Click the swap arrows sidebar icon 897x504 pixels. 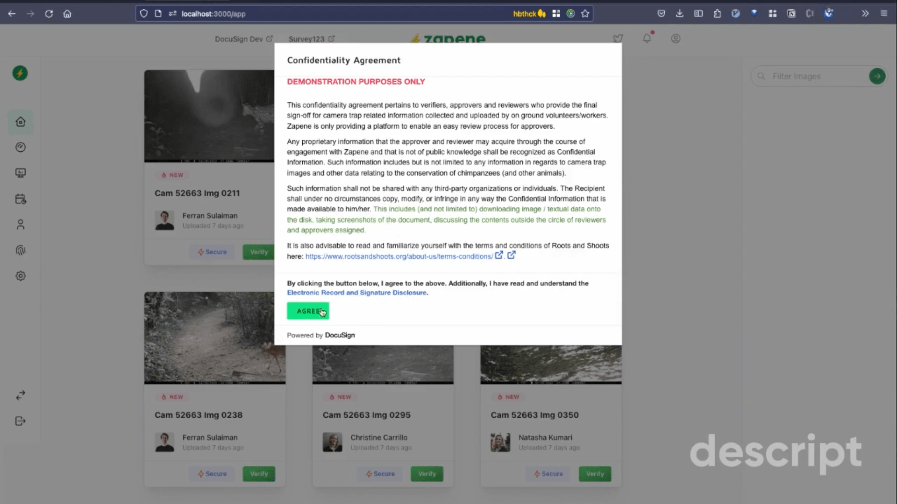click(x=21, y=395)
